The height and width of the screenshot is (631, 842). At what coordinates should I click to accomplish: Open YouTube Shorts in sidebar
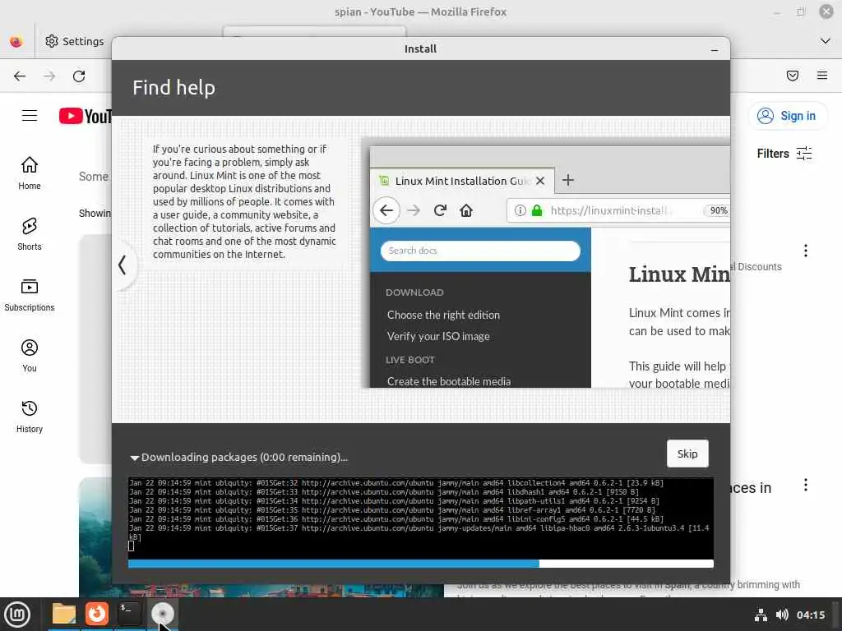click(30, 234)
